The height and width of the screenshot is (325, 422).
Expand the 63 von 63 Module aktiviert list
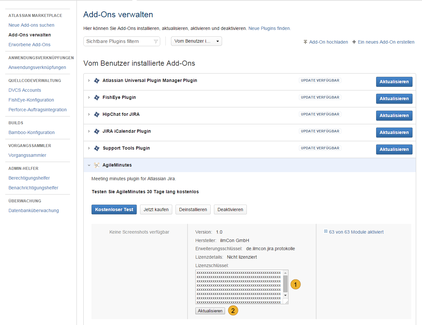pos(356,232)
